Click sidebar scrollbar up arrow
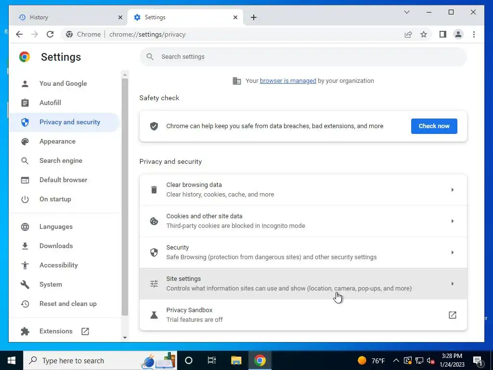Viewport: 493px width, 370px height. 125,75
